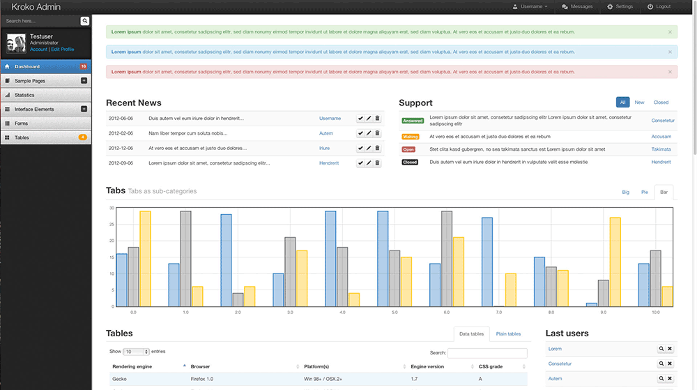Click the search magnifier icon in sidebar
Image resolution: width=697 pixels, height=390 pixels.
85,21
